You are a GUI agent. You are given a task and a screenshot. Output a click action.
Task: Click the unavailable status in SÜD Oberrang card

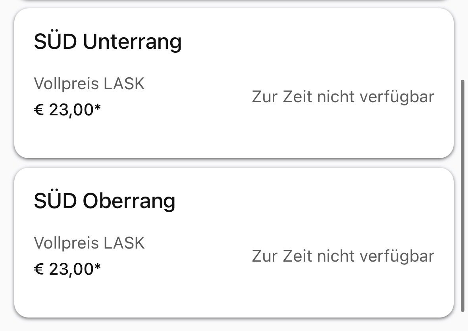point(343,256)
